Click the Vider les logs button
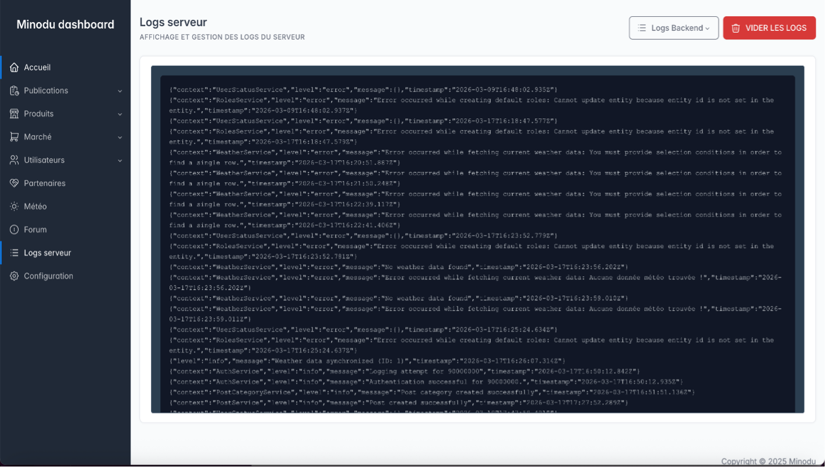Viewport: 826px width, 468px height. (769, 28)
